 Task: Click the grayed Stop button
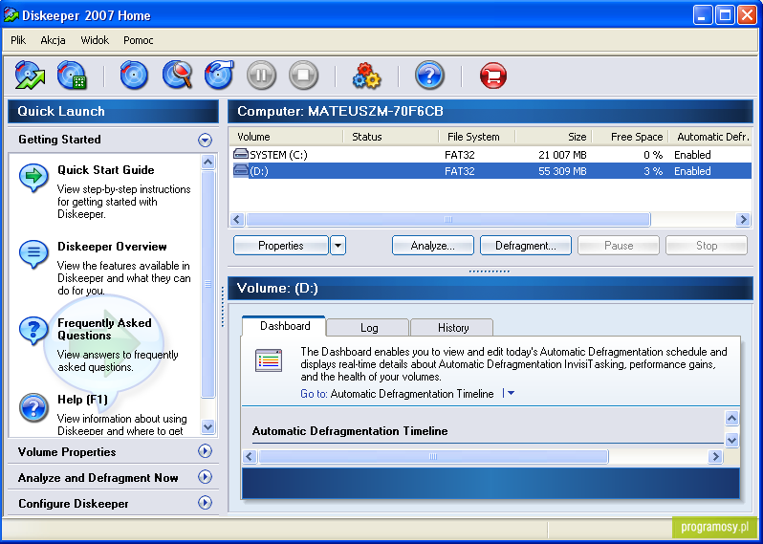pyautogui.click(x=707, y=246)
